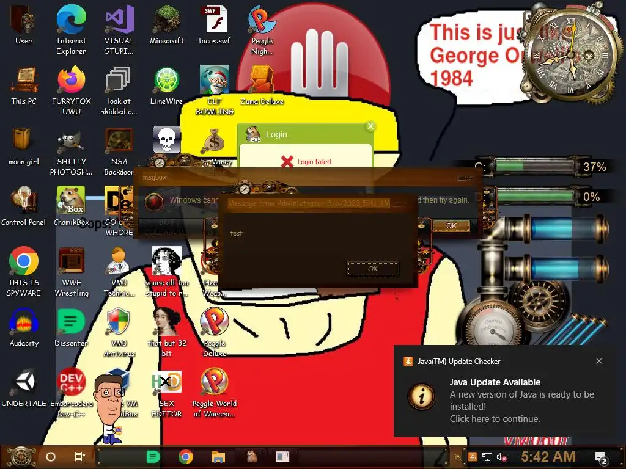Launch Peggle Deluxe desktop shortcut
This screenshot has width=626, height=469.
(215, 332)
